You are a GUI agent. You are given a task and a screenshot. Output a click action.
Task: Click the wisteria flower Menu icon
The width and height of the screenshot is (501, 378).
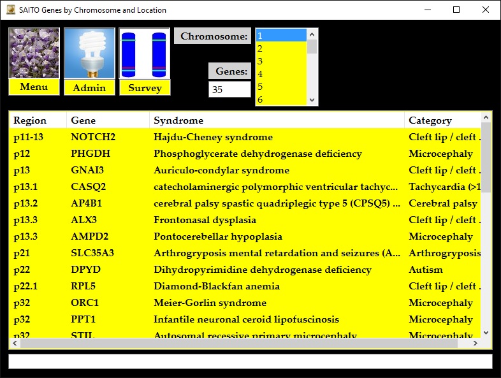[34, 54]
